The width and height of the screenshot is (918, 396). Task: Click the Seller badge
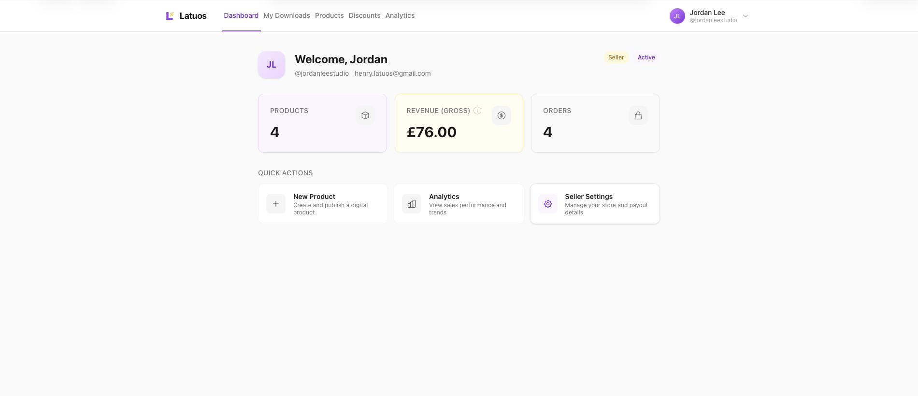616,57
